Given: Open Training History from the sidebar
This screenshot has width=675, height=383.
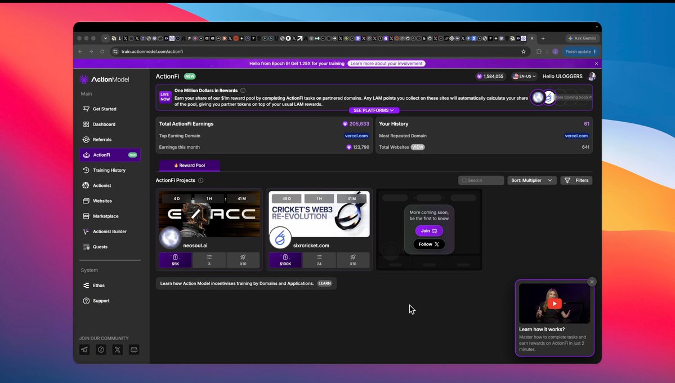Looking at the screenshot, I should click(x=110, y=170).
